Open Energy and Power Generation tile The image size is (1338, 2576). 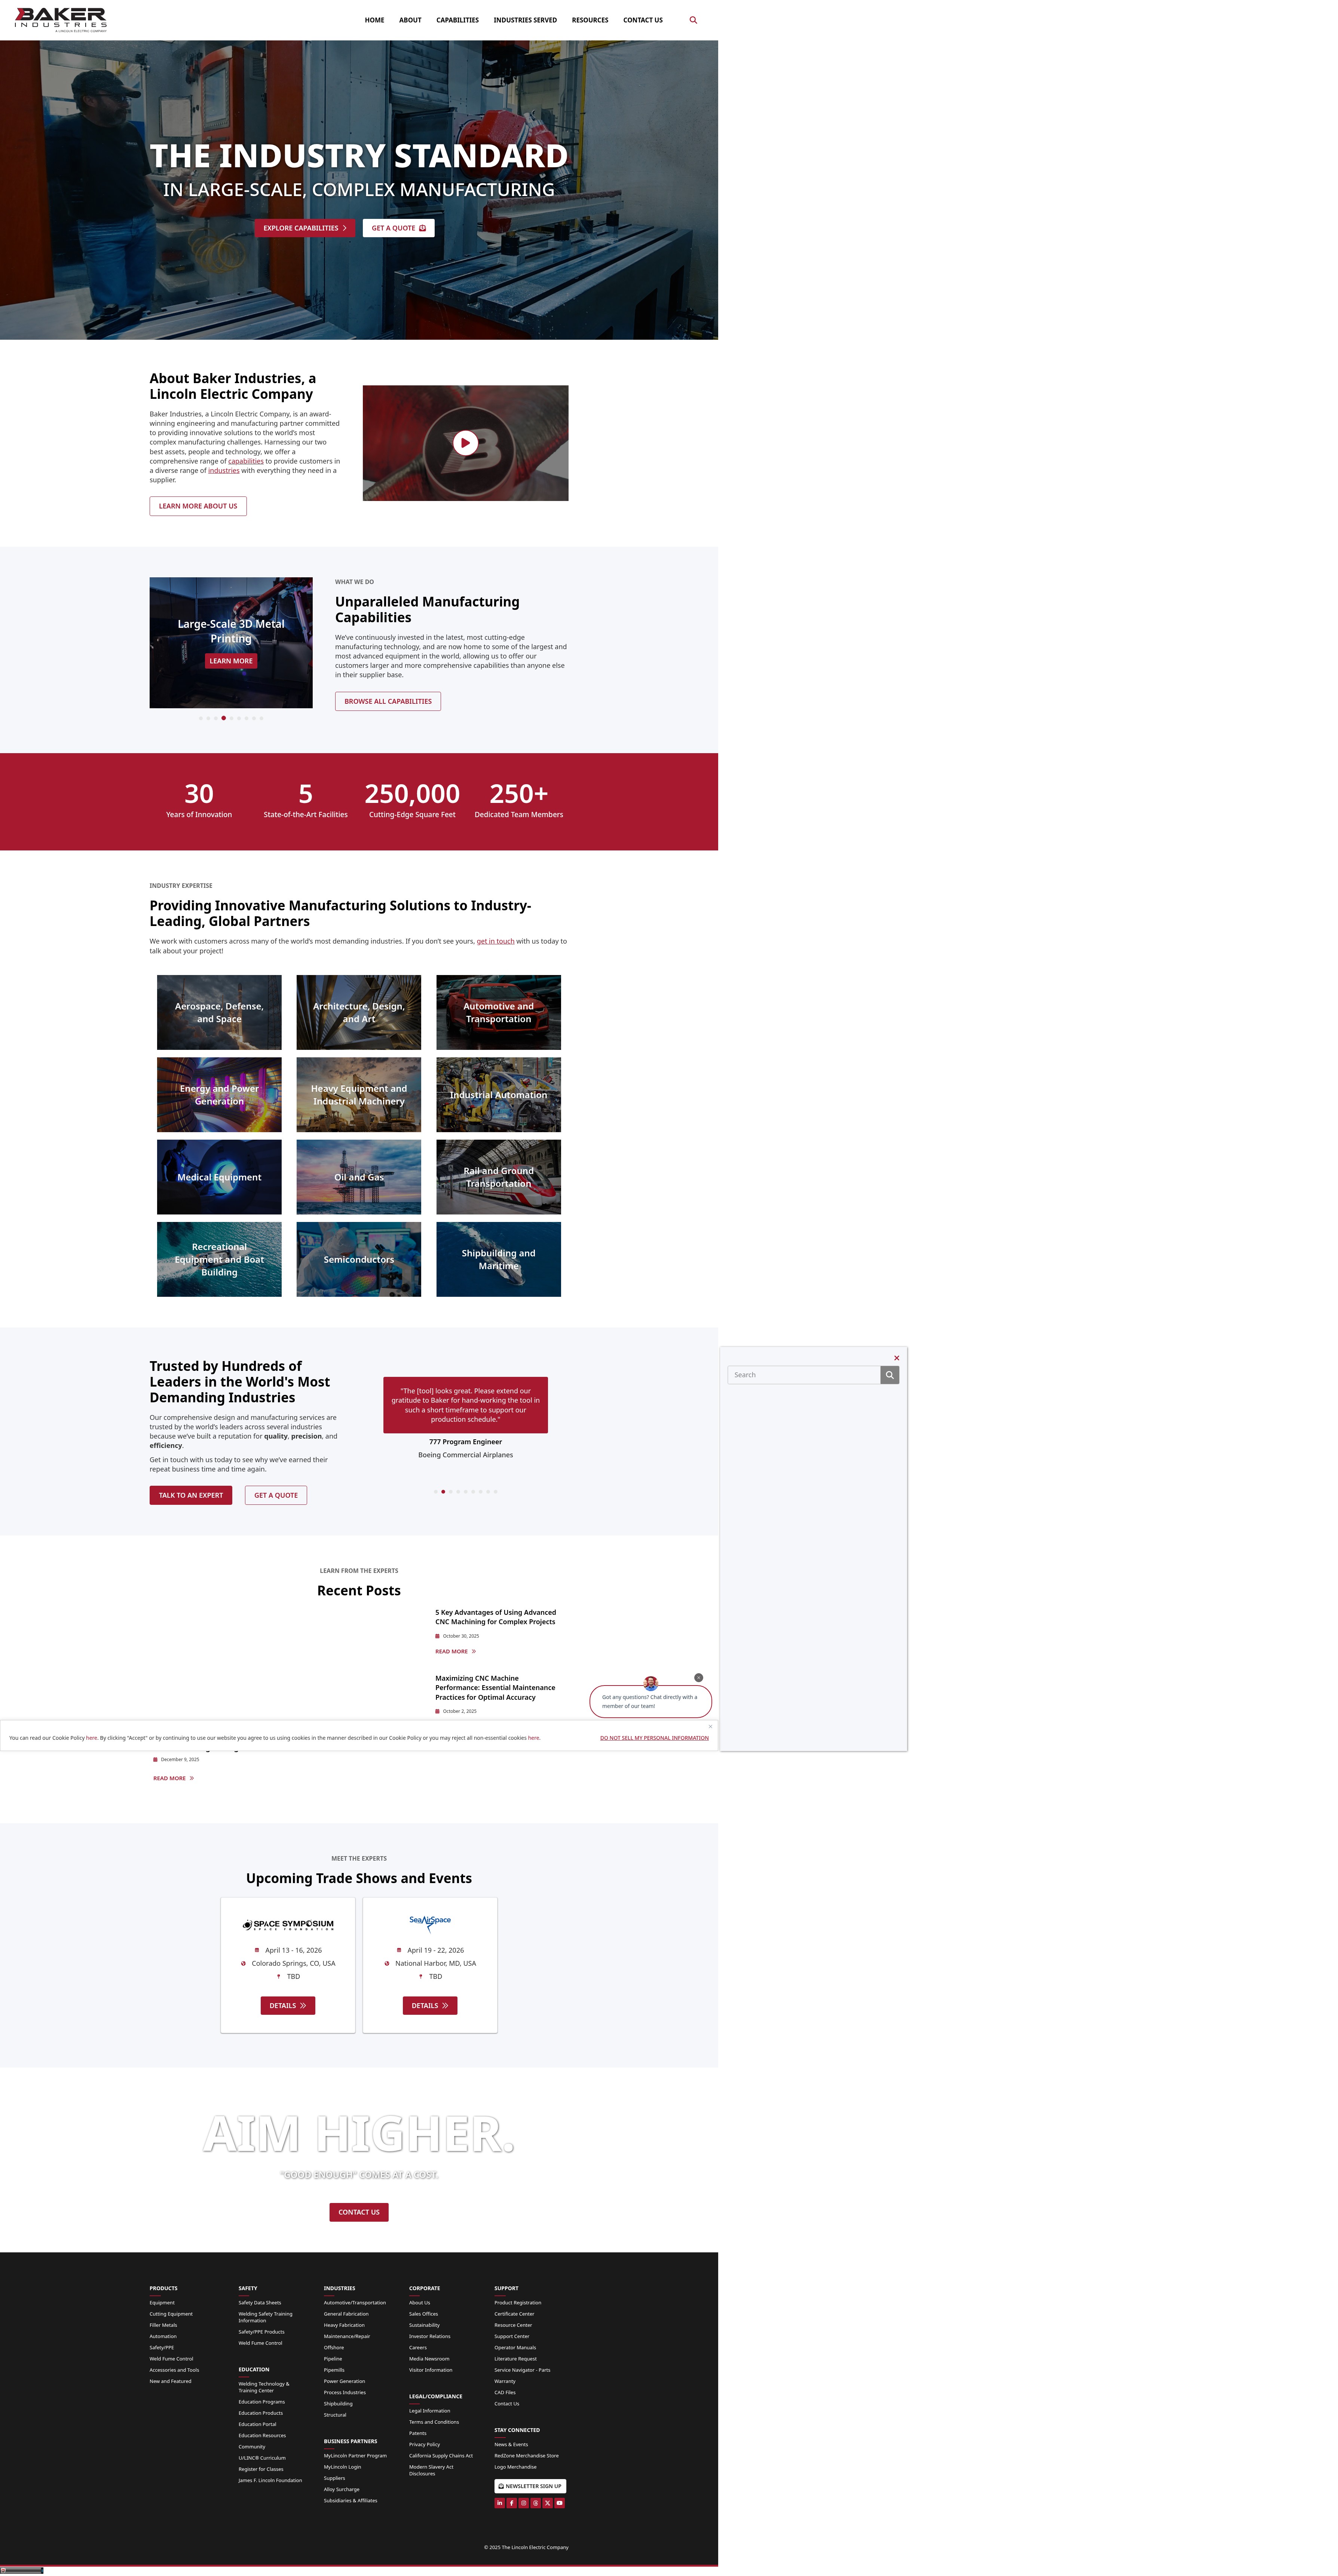coord(219,1095)
